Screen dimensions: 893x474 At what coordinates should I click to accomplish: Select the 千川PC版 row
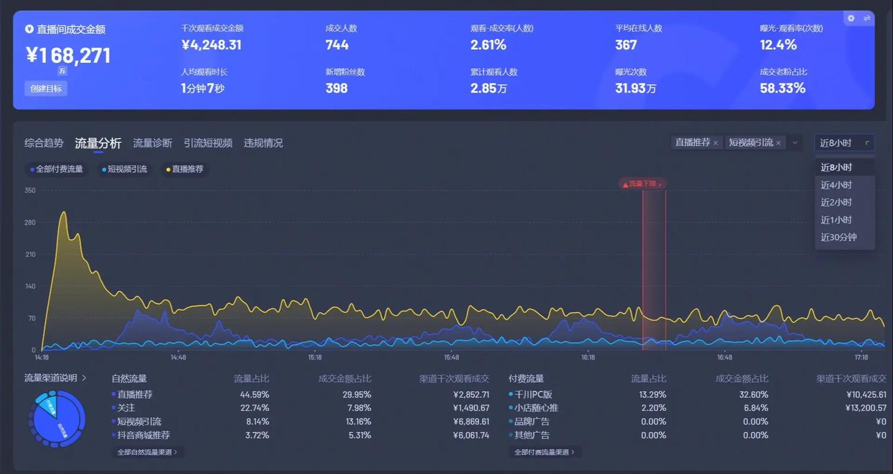[x=697, y=394]
